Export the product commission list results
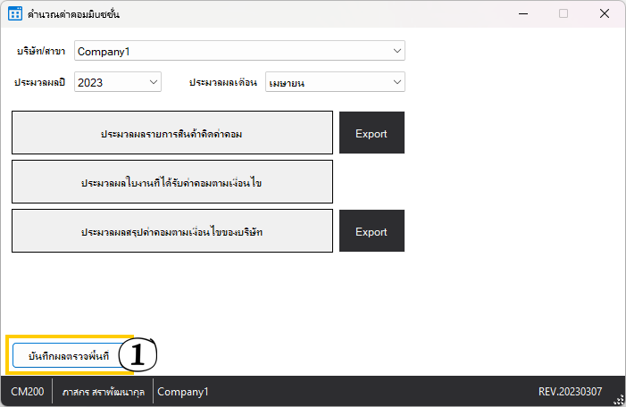 tap(371, 134)
